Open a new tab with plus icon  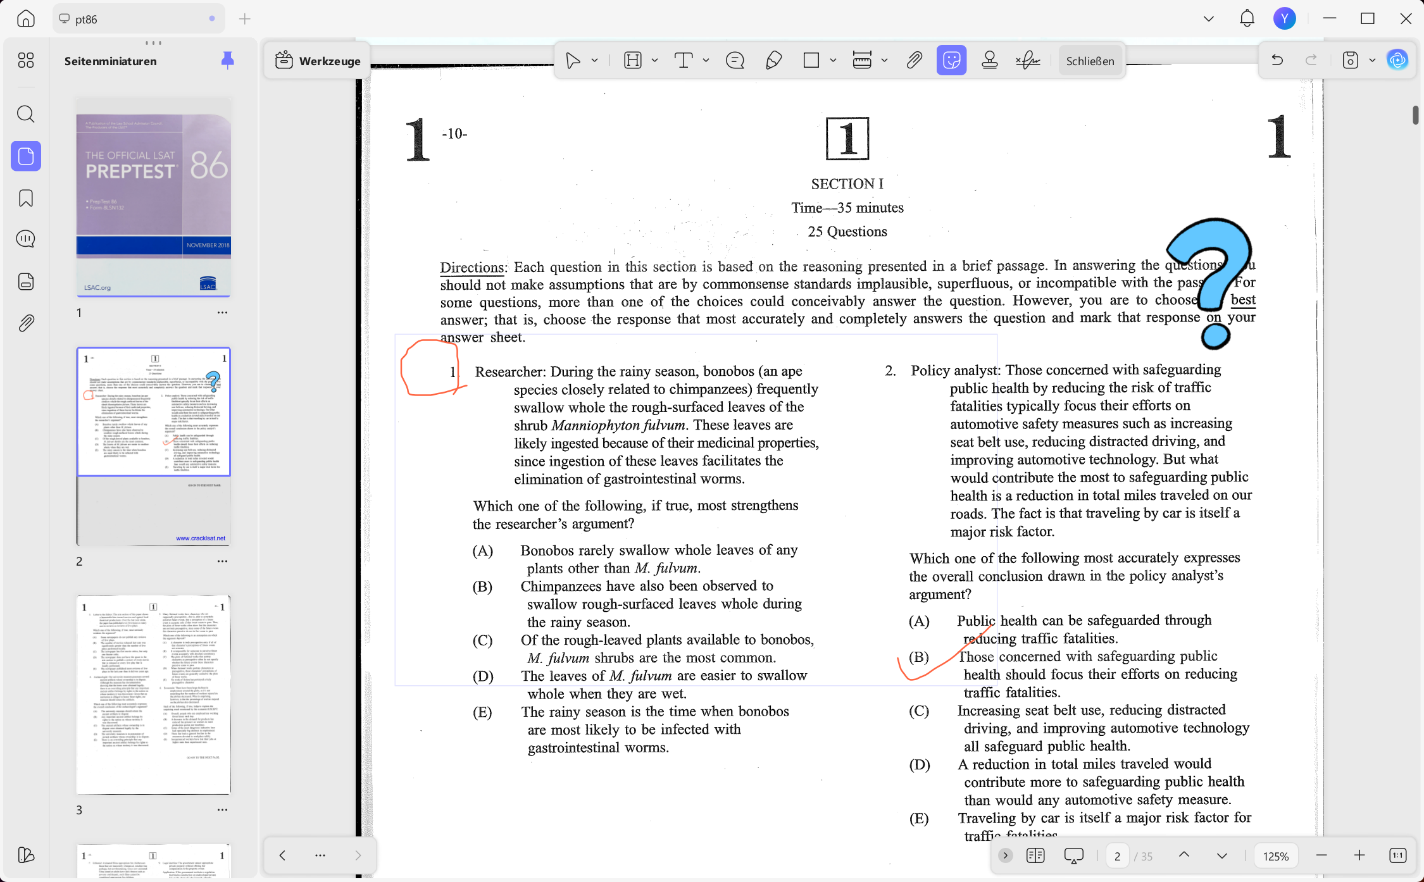click(245, 19)
